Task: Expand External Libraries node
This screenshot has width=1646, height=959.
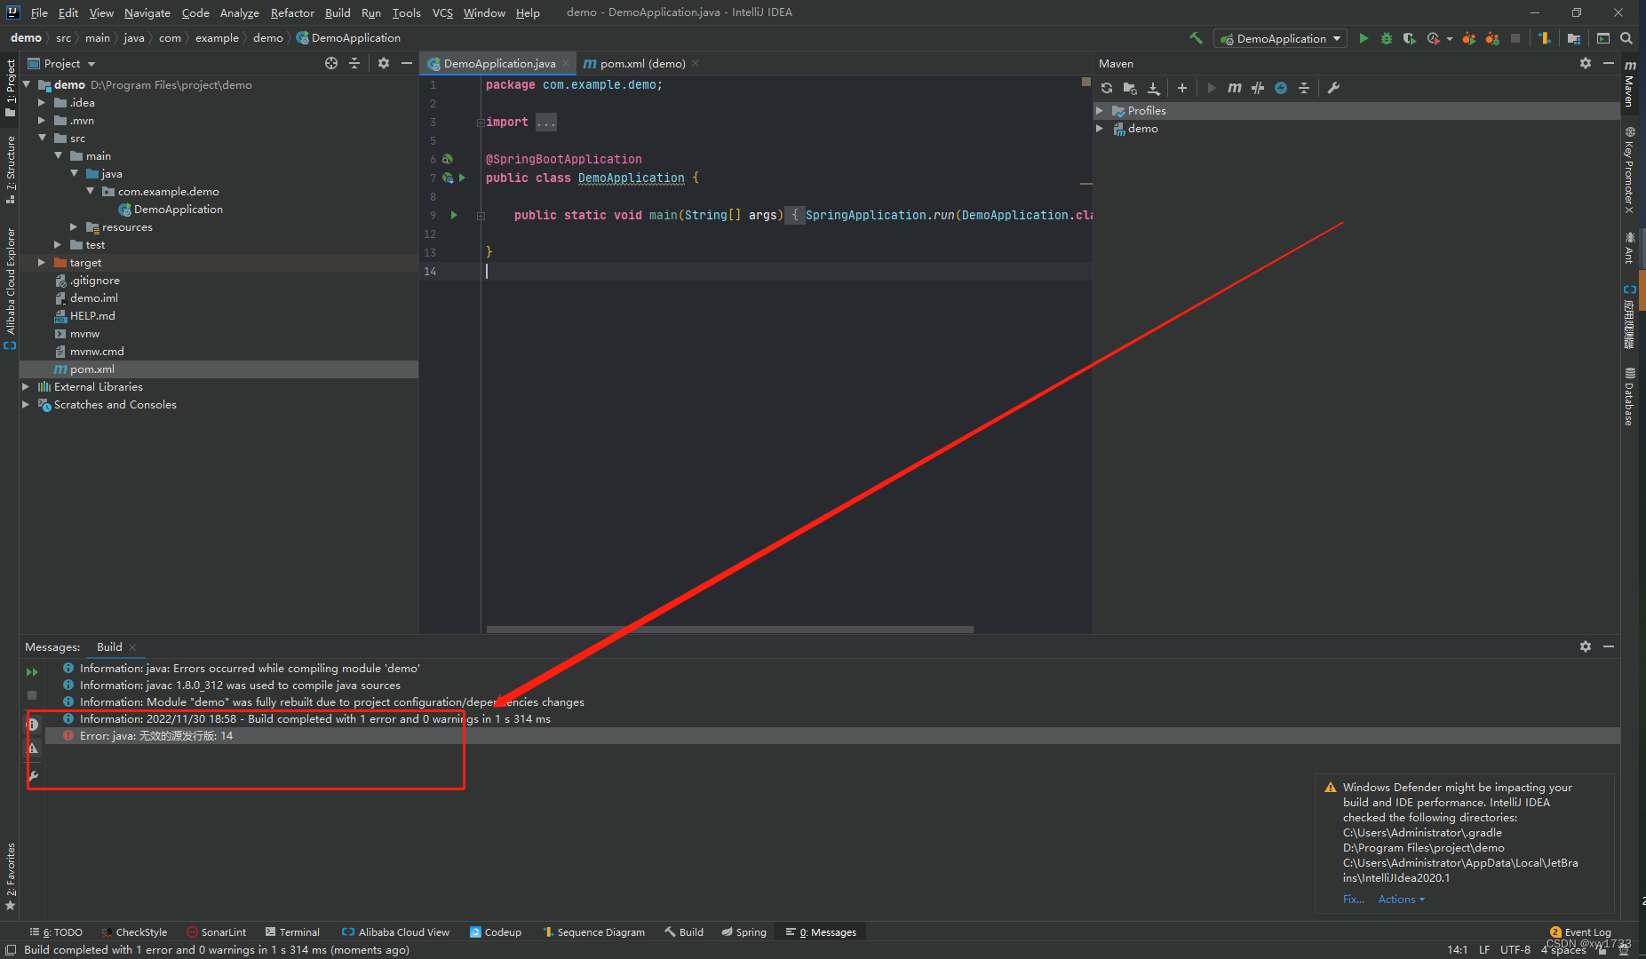Action: click(x=26, y=387)
